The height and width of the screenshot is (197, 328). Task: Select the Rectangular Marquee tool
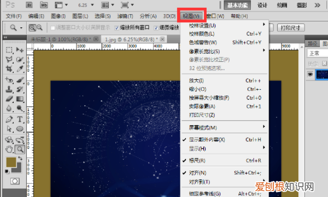click(9, 50)
